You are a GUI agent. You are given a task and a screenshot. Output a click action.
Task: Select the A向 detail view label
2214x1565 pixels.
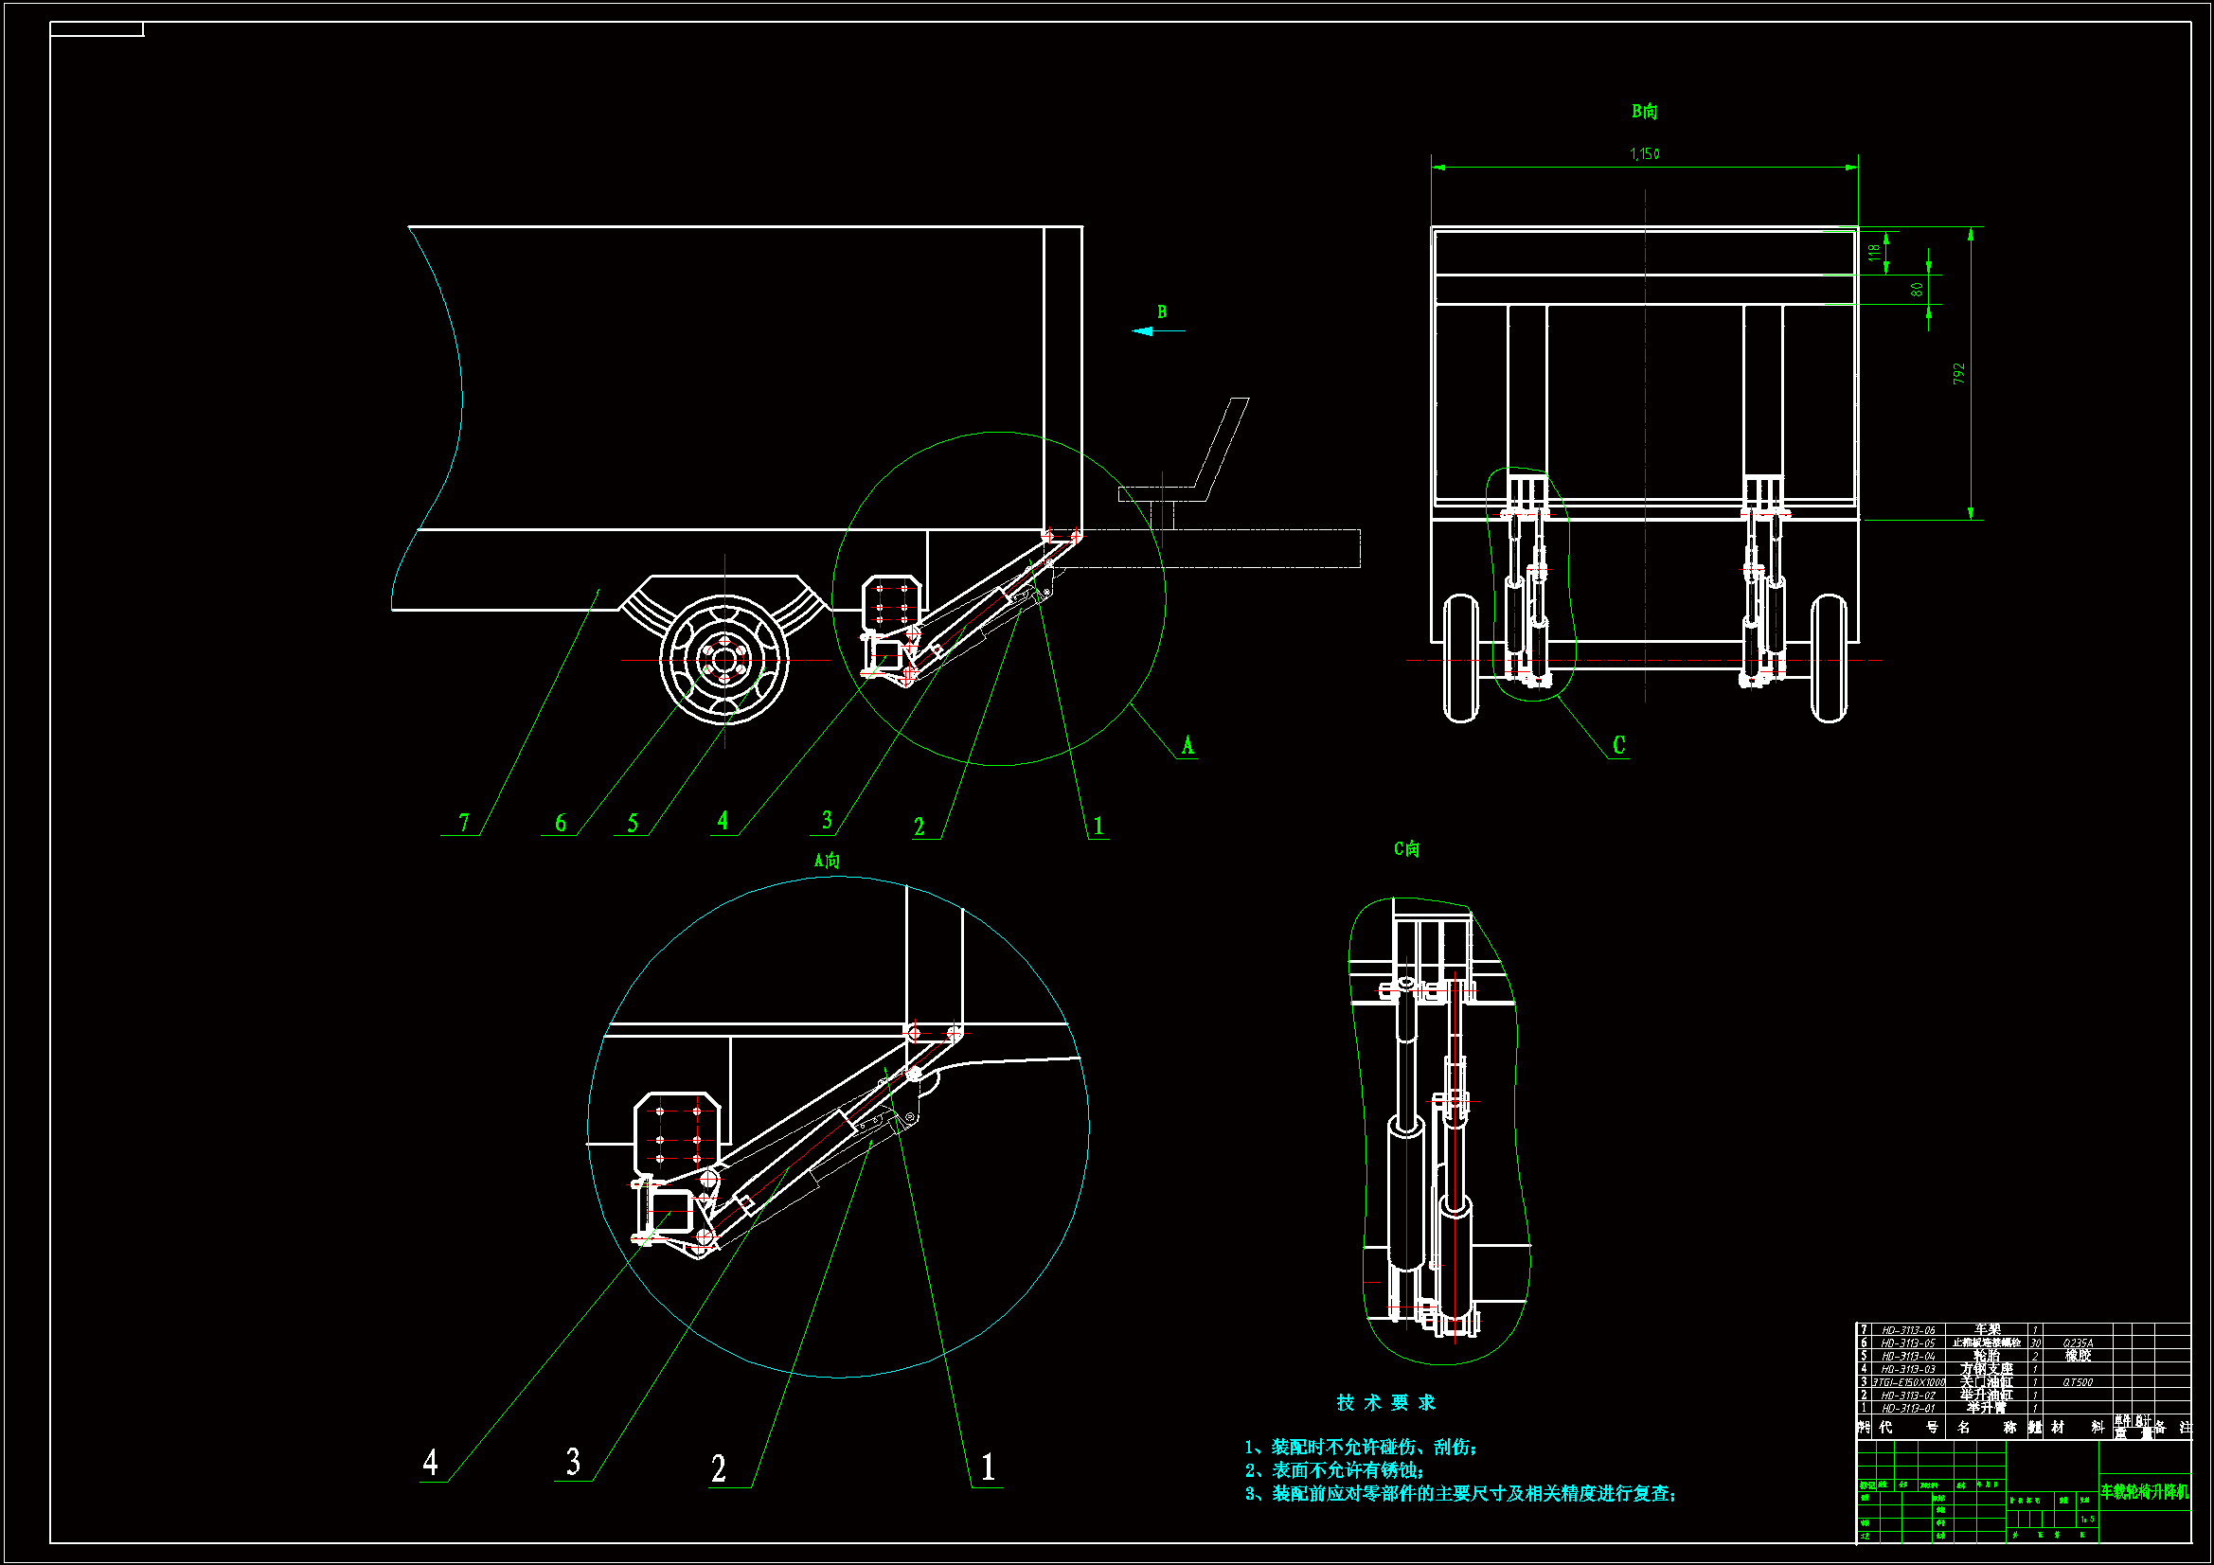[x=827, y=860]
